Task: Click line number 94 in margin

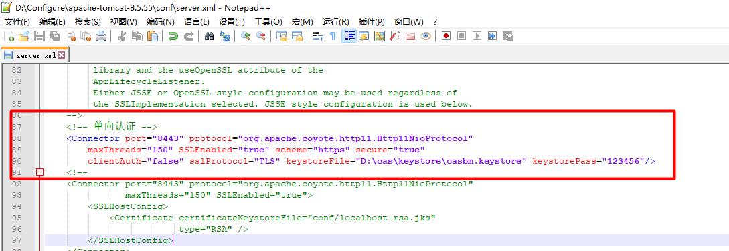Action: pos(17,206)
